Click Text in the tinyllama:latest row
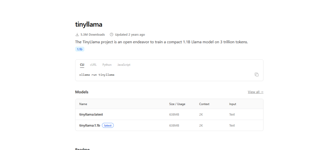This screenshot has height=150, width=314. point(232,115)
